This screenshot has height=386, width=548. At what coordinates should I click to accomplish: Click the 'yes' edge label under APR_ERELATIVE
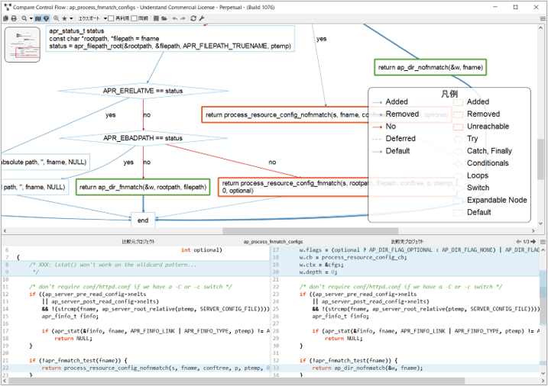tap(110, 114)
